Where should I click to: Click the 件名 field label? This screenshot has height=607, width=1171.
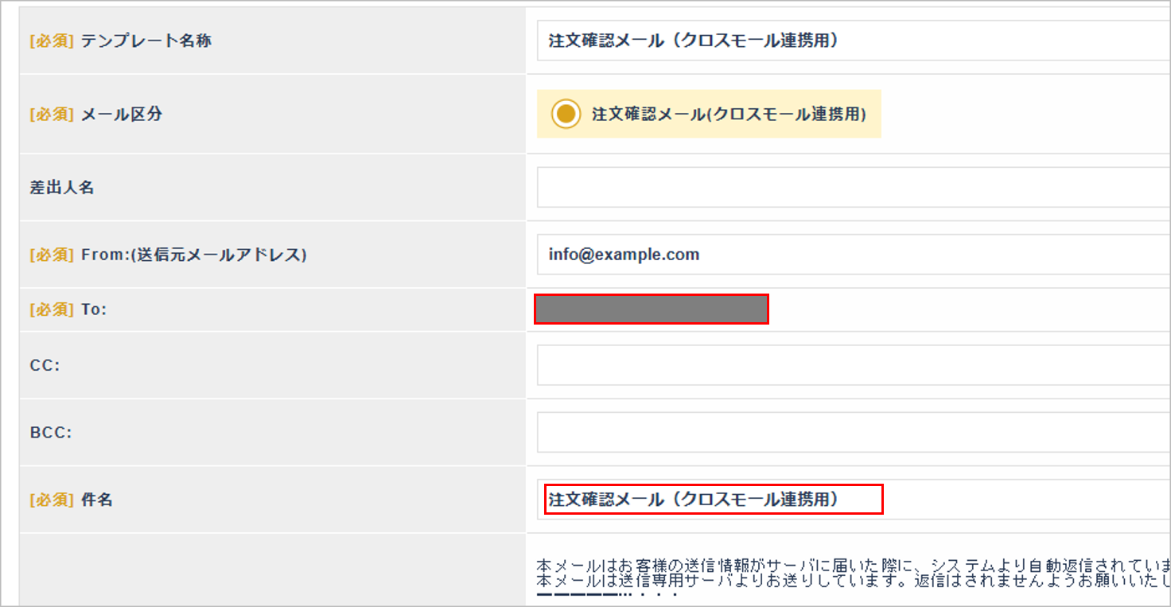coord(97,500)
